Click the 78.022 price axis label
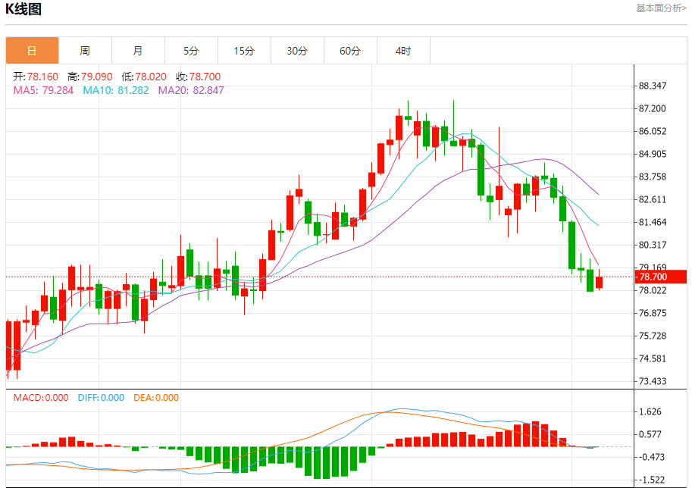 point(653,290)
